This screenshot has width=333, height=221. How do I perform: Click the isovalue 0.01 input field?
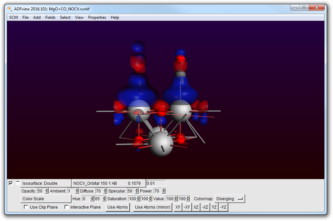[156, 183]
